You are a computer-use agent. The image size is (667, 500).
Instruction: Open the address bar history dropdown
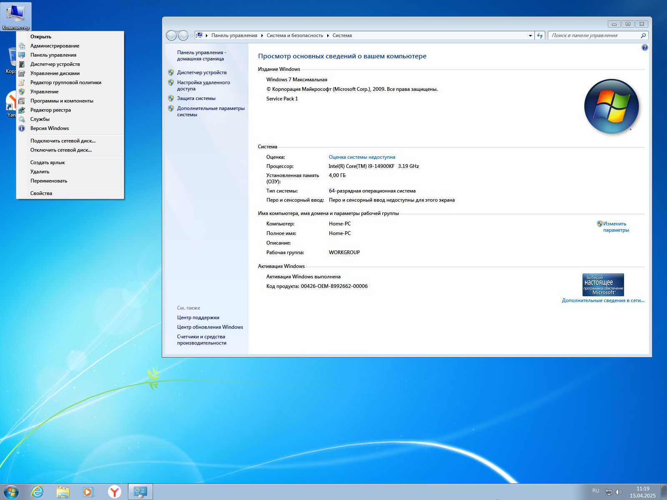pyautogui.click(x=530, y=35)
